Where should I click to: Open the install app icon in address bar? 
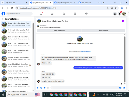(112, 8)
